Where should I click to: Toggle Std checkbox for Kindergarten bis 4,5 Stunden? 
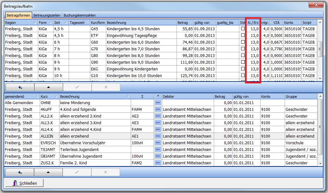243,29
